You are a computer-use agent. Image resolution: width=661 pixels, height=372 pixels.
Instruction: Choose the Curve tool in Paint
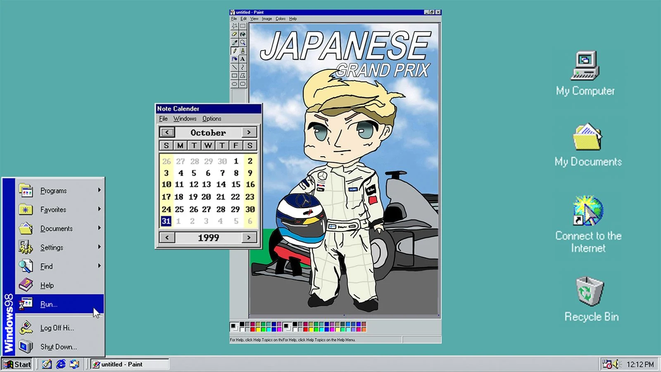(243, 67)
